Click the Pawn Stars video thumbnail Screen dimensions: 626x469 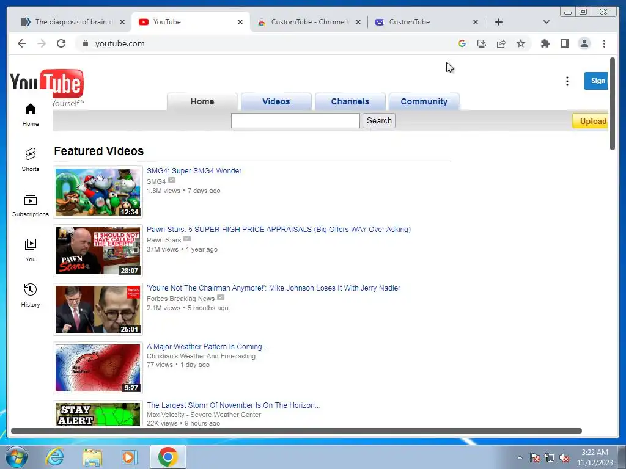[98, 250]
